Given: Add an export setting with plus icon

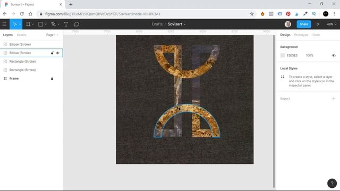Looking at the screenshot, I should 334,99.
